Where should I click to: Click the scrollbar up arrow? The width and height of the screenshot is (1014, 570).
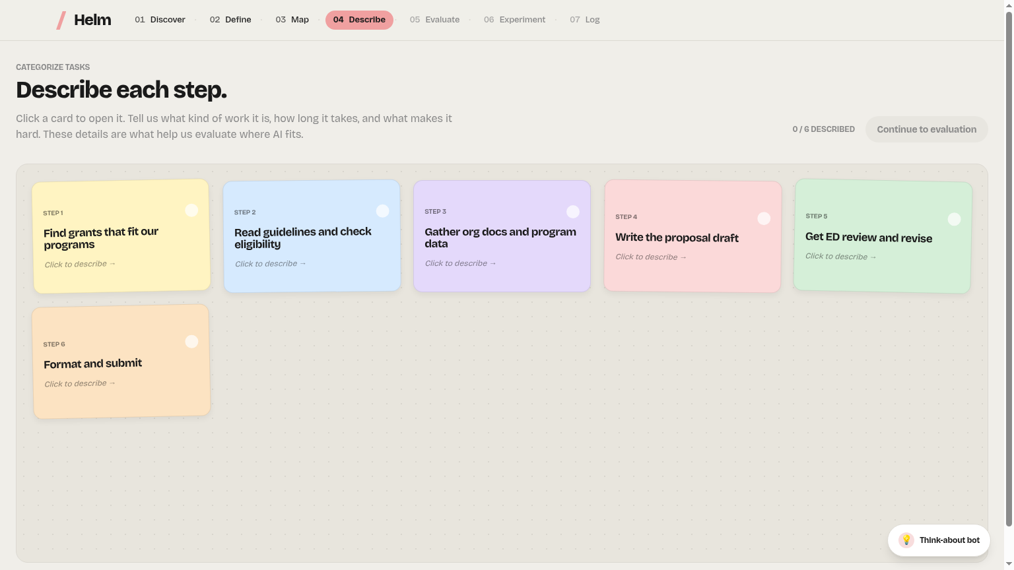(1009, 5)
